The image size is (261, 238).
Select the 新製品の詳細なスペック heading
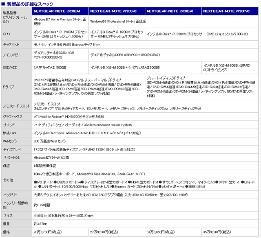click(x=30, y=4)
